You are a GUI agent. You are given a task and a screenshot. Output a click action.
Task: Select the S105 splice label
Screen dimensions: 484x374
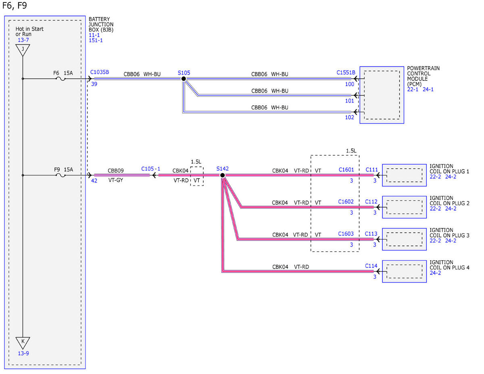coord(184,73)
